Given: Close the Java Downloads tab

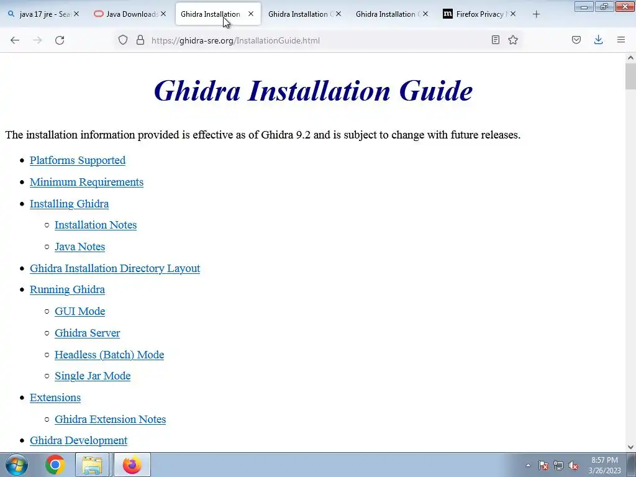Looking at the screenshot, I should (163, 14).
